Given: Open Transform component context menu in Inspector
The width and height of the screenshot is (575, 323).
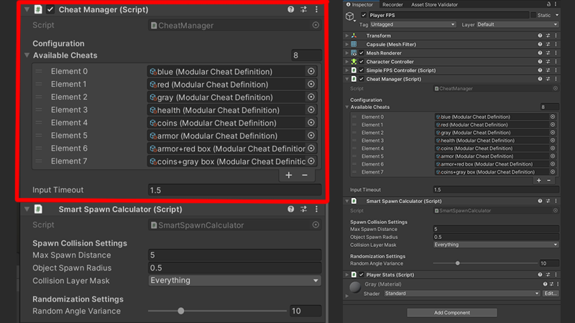Looking at the screenshot, I should [556, 35].
